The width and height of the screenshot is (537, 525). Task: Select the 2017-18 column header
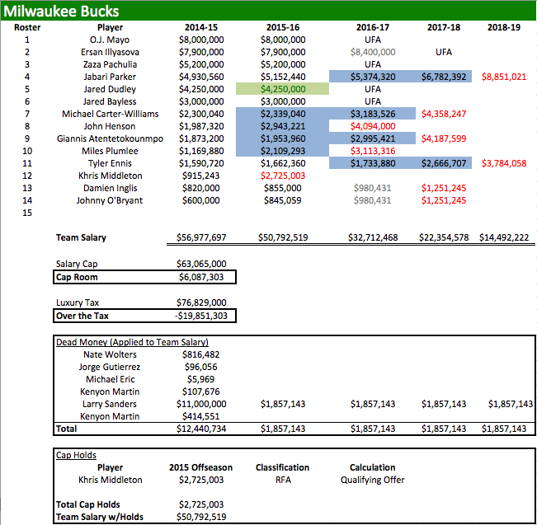[444, 27]
